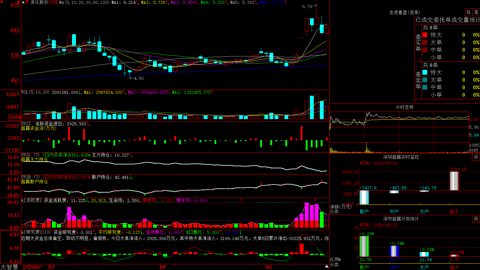Switch order view to 笔 mode

[476, 12]
